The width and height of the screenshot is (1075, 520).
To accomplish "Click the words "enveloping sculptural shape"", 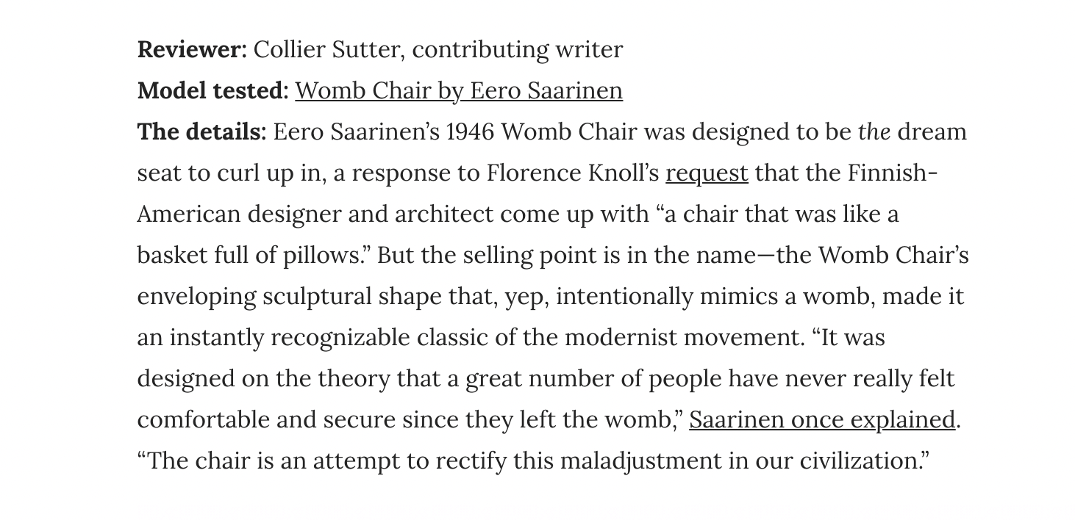I will click(290, 297).
